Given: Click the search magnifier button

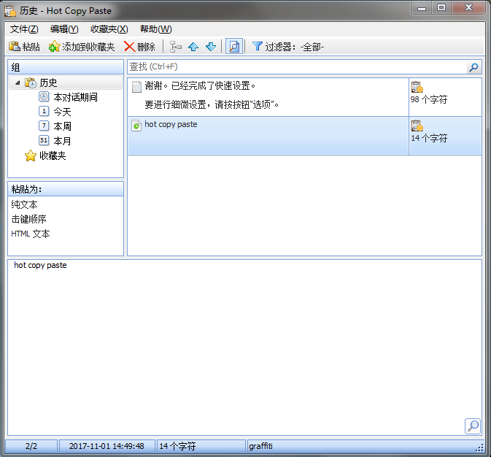Looking at the screenshot, I should pos(473,66).
